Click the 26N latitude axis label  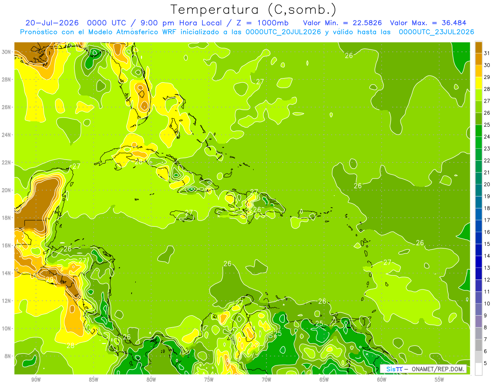pos(7,107)
